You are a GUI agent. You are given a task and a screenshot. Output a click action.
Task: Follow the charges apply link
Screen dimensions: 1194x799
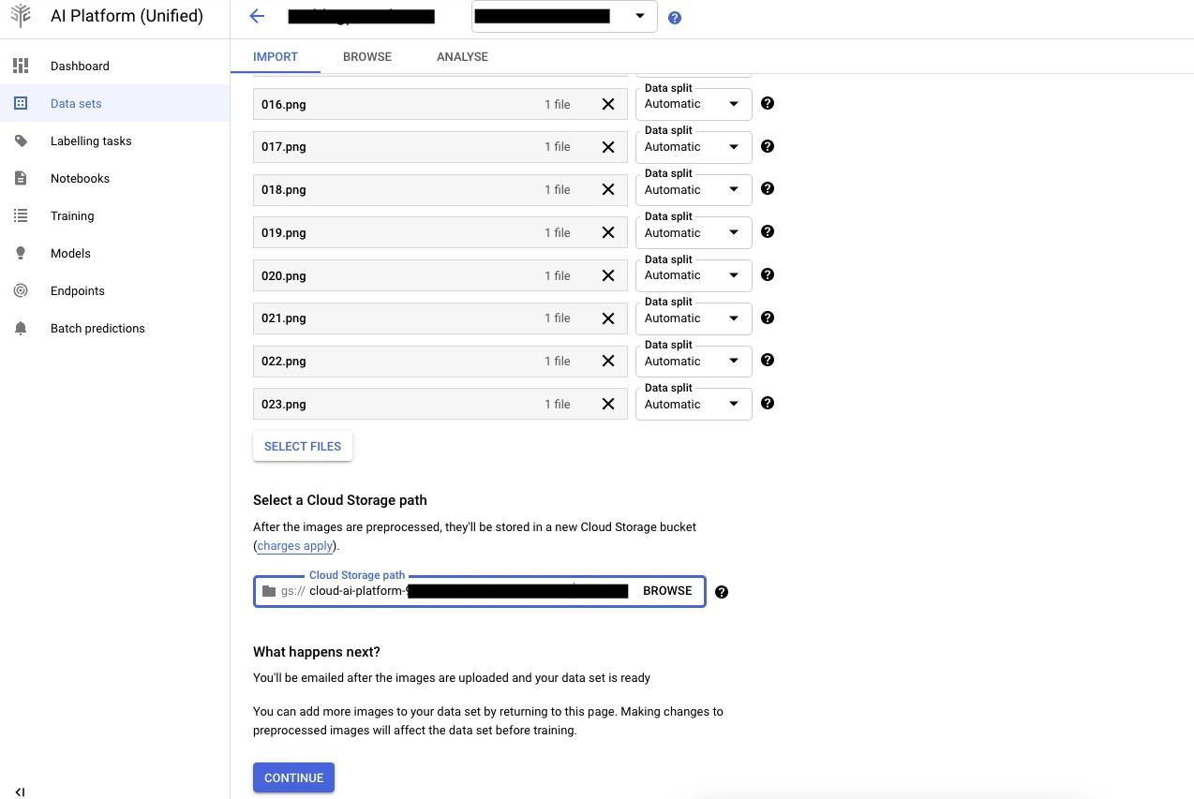[294, 545]
